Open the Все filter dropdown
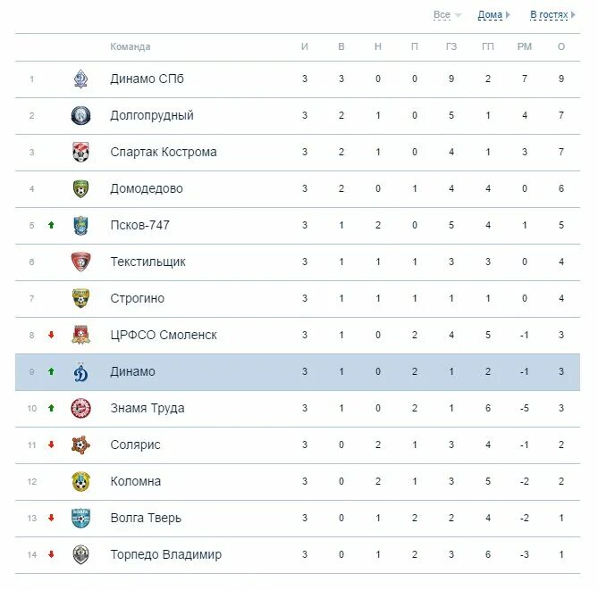This screenshot has height=590, width=598. pos(447,15)
